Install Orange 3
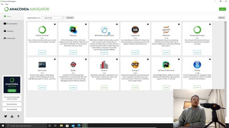The height and width of the screenshot is (128, 229). pos(135,87)
